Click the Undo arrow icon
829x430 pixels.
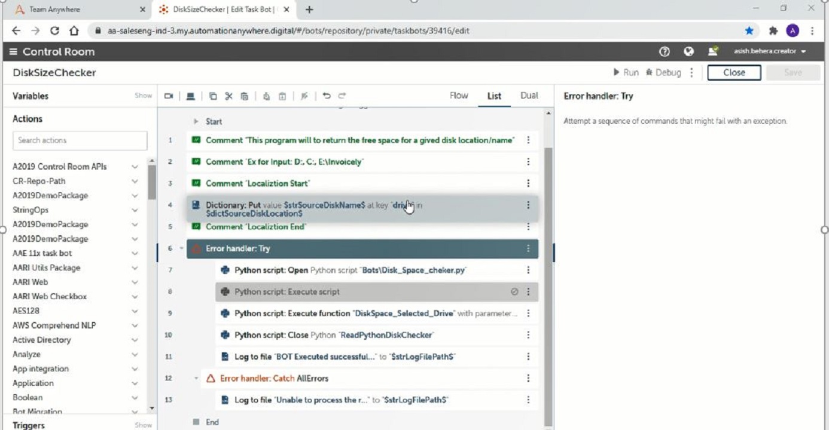click(x=327, y=96)
